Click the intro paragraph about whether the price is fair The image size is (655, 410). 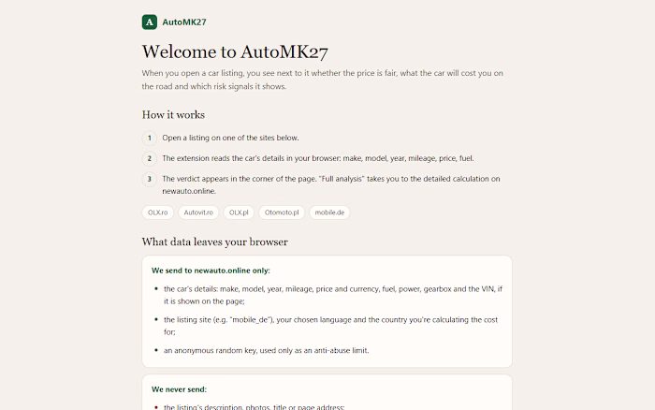[323, 80]
